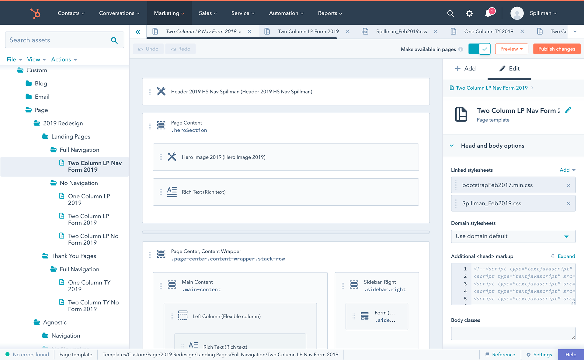Open Preview dropdown button
Image resolution: width=584 pixels, height=360 pixels.
tap(512, 49)
